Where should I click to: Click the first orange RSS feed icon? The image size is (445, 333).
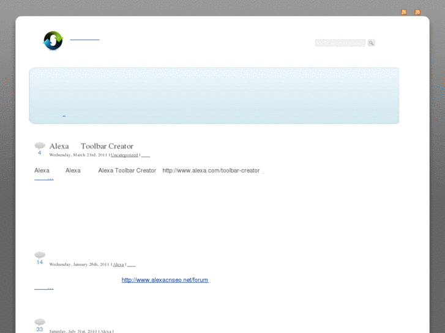coord(403,12)
